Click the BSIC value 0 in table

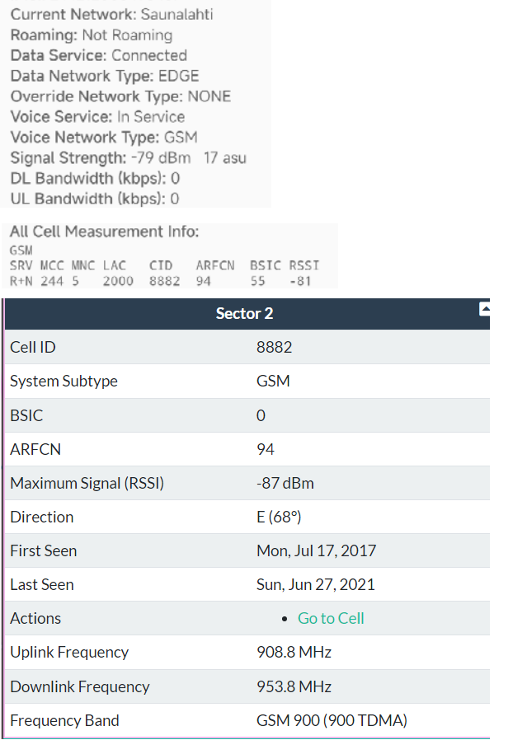(261, 415)
